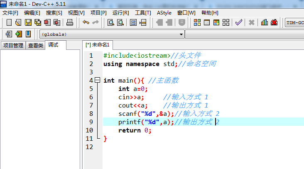Undo the last edit with the back arrow icon
Viewport: 304px width, 169px height.
point(86,22)
